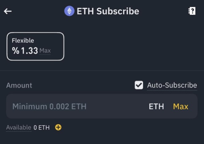
Task: Click the white ETH currency label
Action: 156,106
